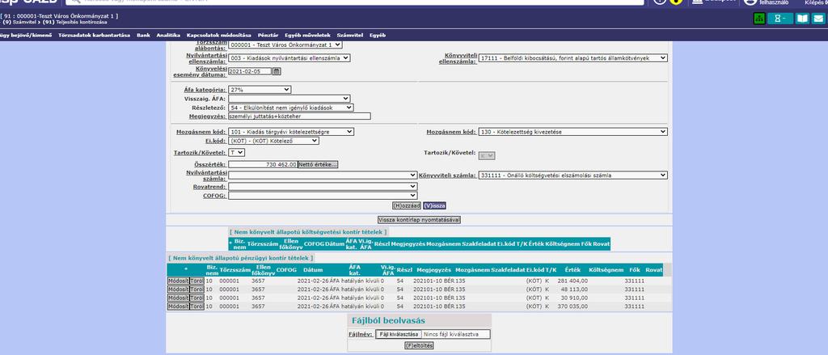Open Könyvviteli számla 331111 dropdown
This screenshot has height=355, width=828.
pyautogui.click(x=573, y=175)
